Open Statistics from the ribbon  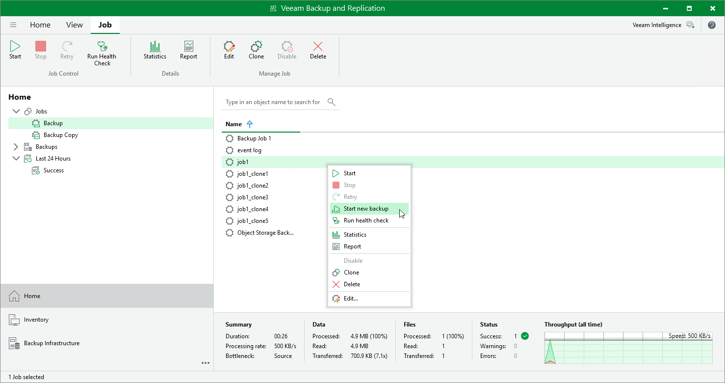(155, 50)
